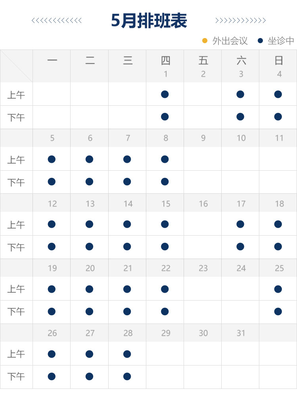297x396 pixels.
Task: Select the May 8 afternoon clinic dot
Action: 165,182
